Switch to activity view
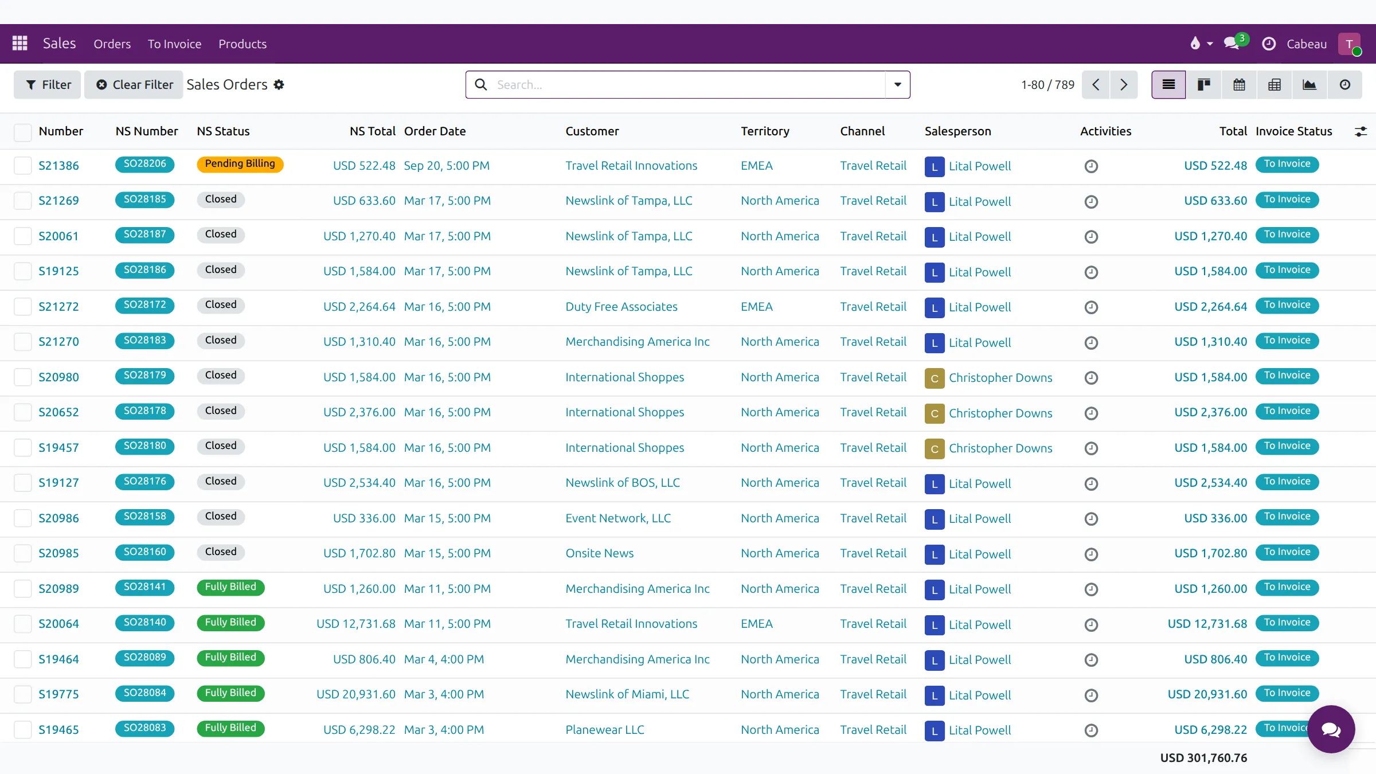 pyautogui.click(x=1345, y=85)
